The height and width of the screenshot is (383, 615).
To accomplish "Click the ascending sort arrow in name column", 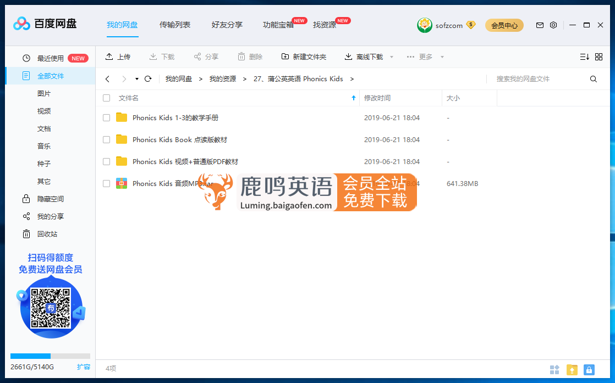I will (x=353, y=98).
